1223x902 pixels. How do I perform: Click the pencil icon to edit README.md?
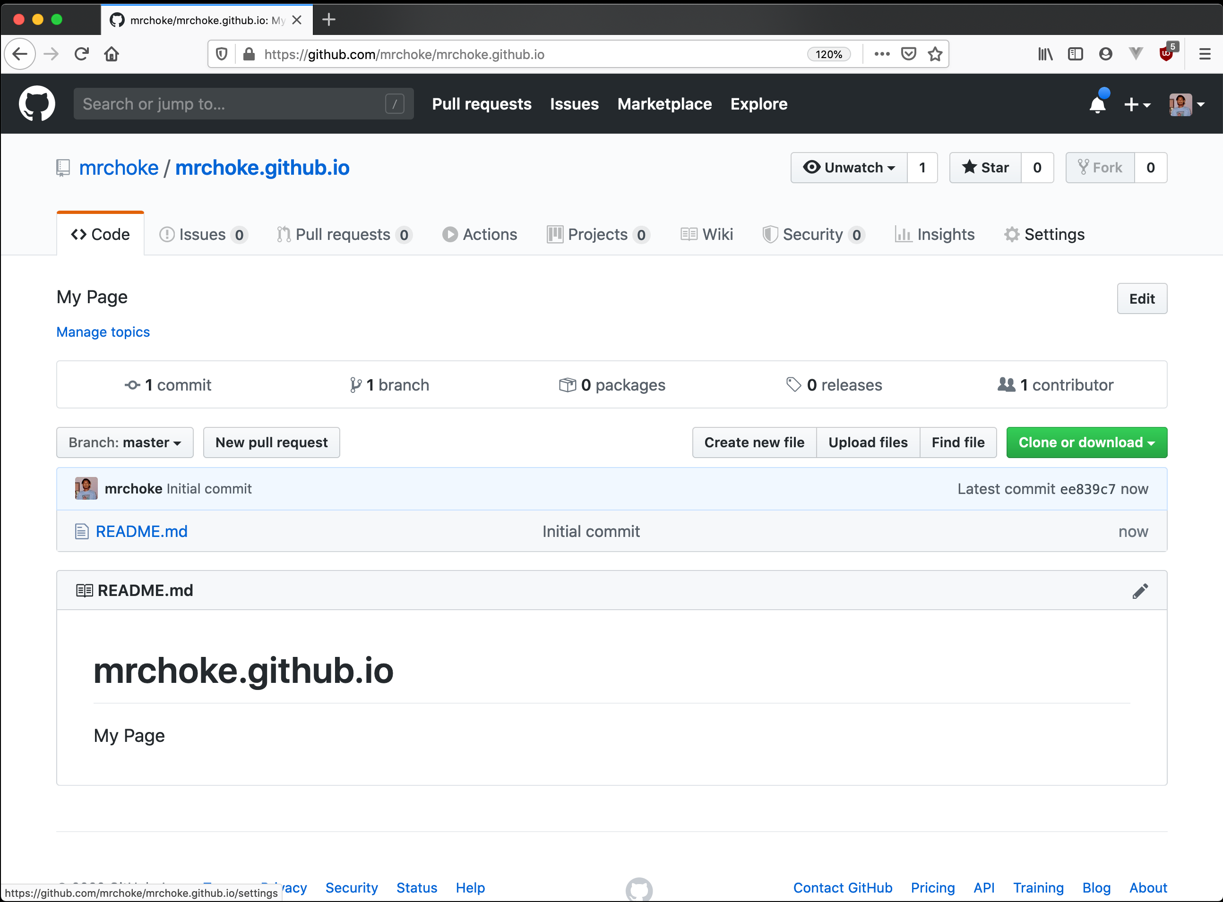(x=1140, y=590)
